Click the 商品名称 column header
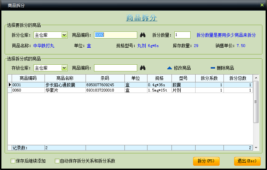 65,78
